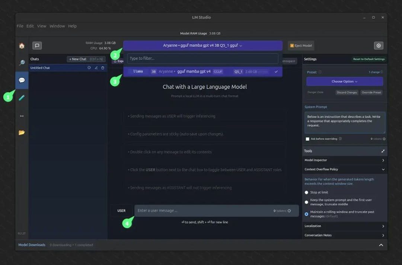The height and width of the screenshot is (265, 402).
Task: Delete Untitled Chat with trash icon
Action: pos(103,68)
